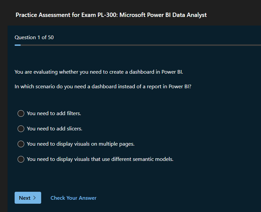Click the 'display visuals on multiple pages' label
The image size is (261, 212).
[81, 144]
